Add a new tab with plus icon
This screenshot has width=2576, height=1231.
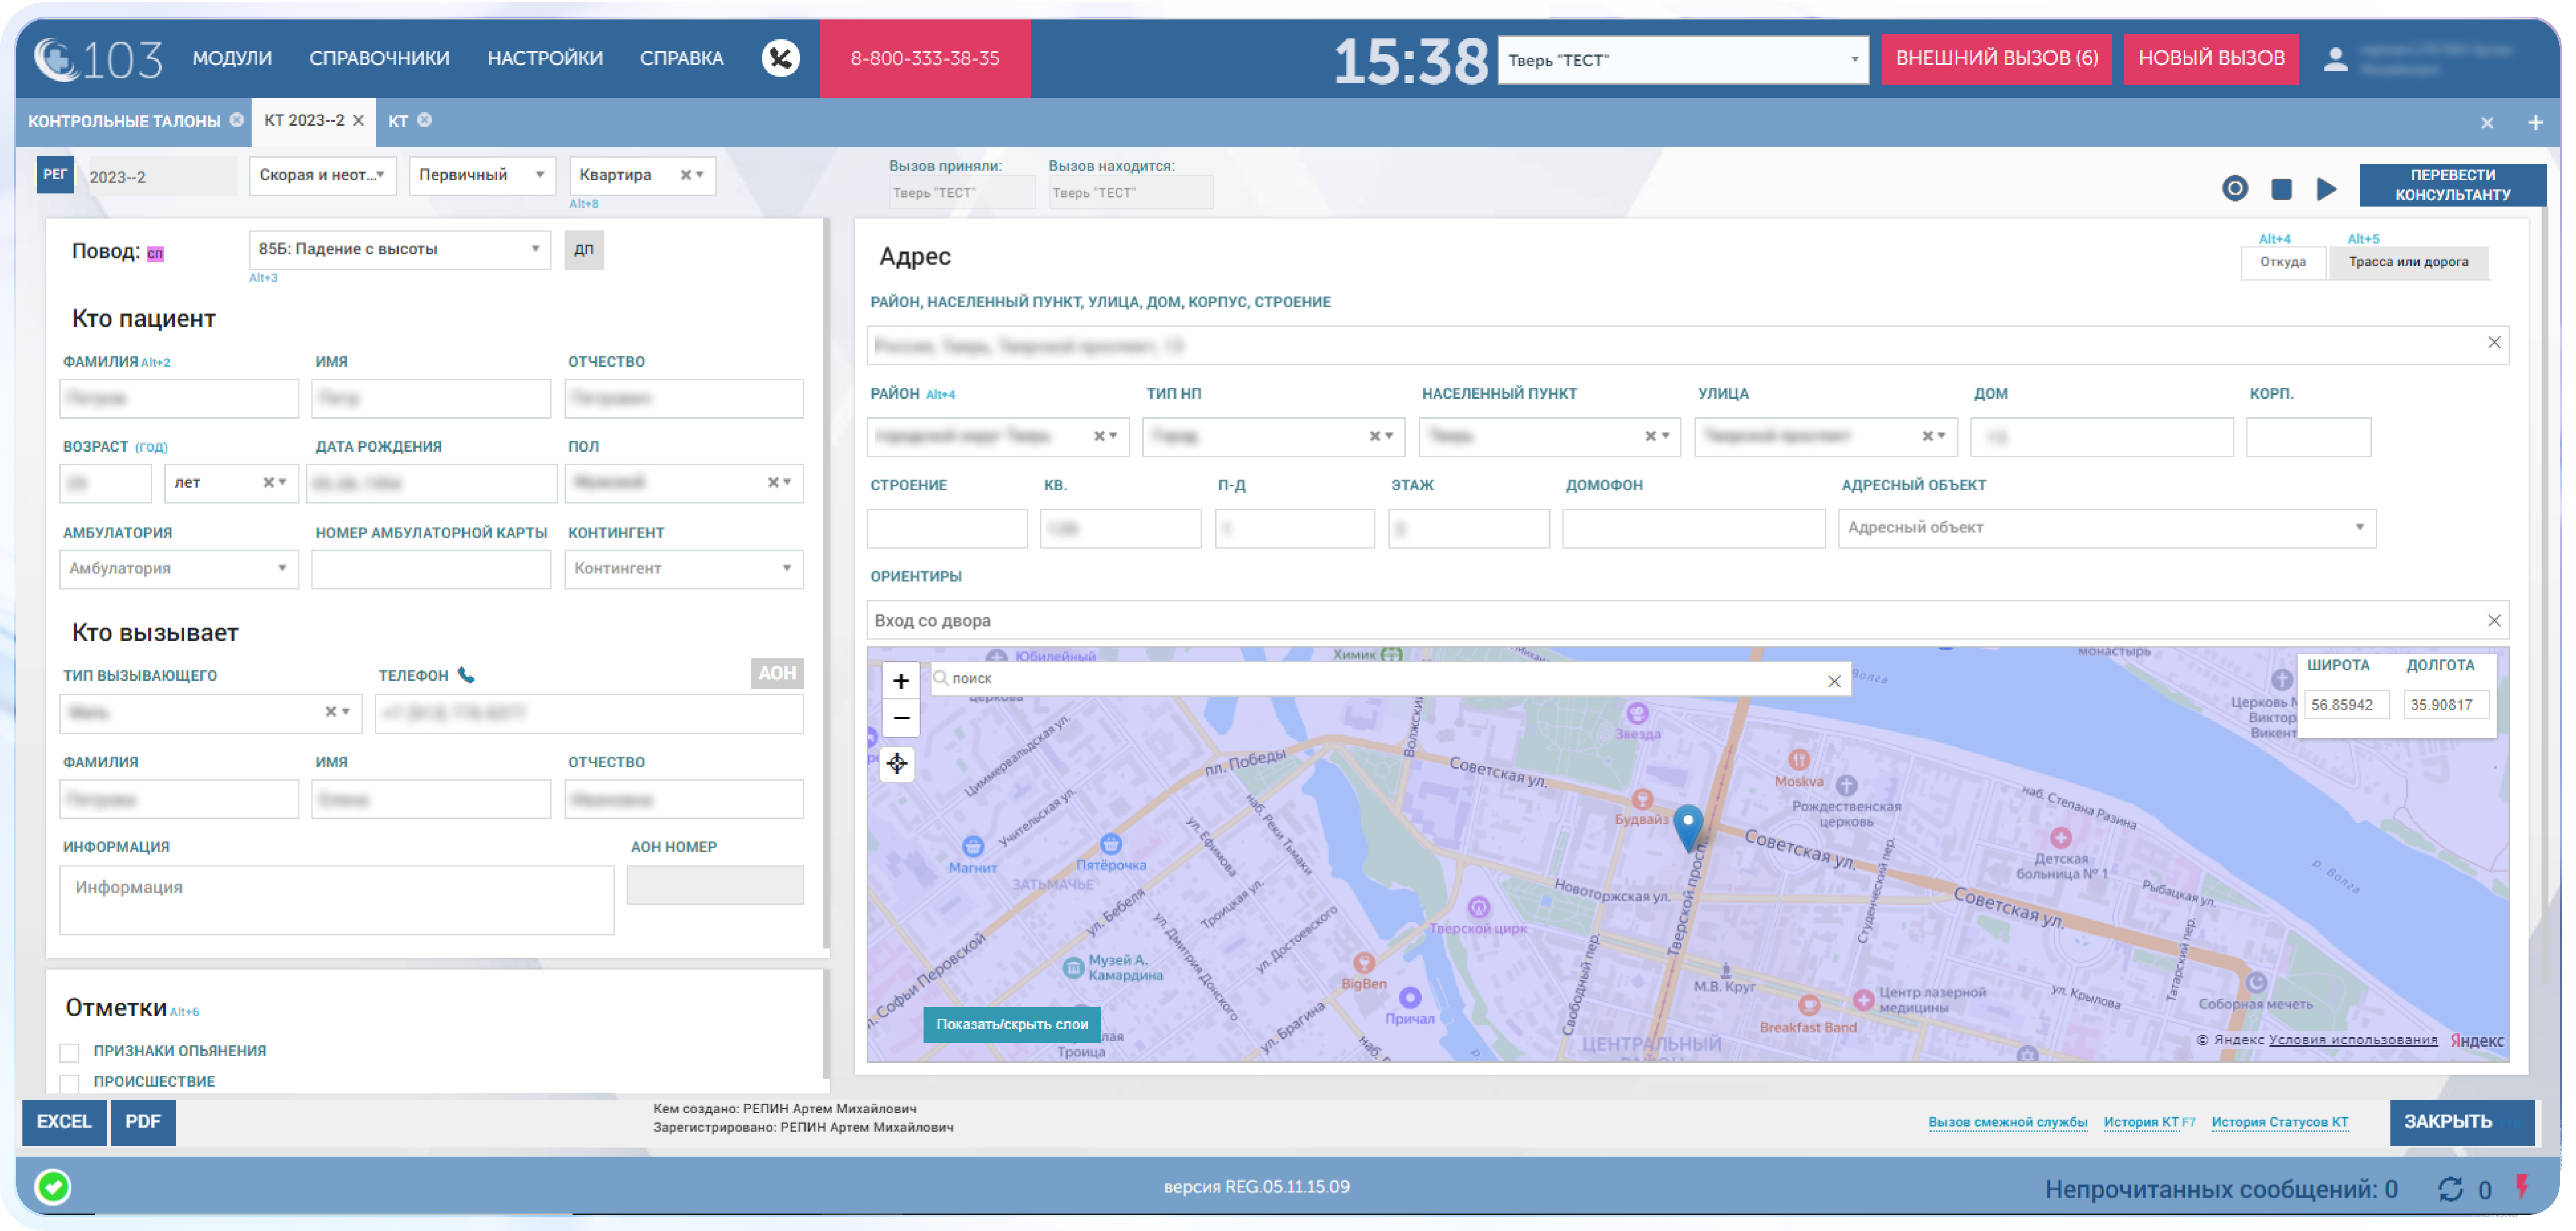point(2535,122)
